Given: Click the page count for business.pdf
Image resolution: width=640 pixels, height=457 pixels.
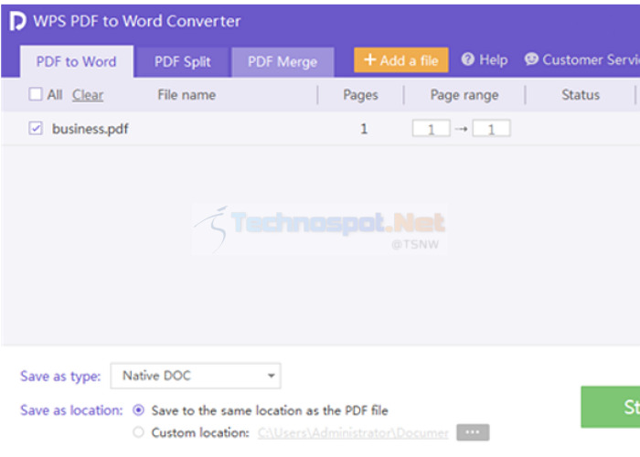Looking at the screenshot, I should [364, 129].
